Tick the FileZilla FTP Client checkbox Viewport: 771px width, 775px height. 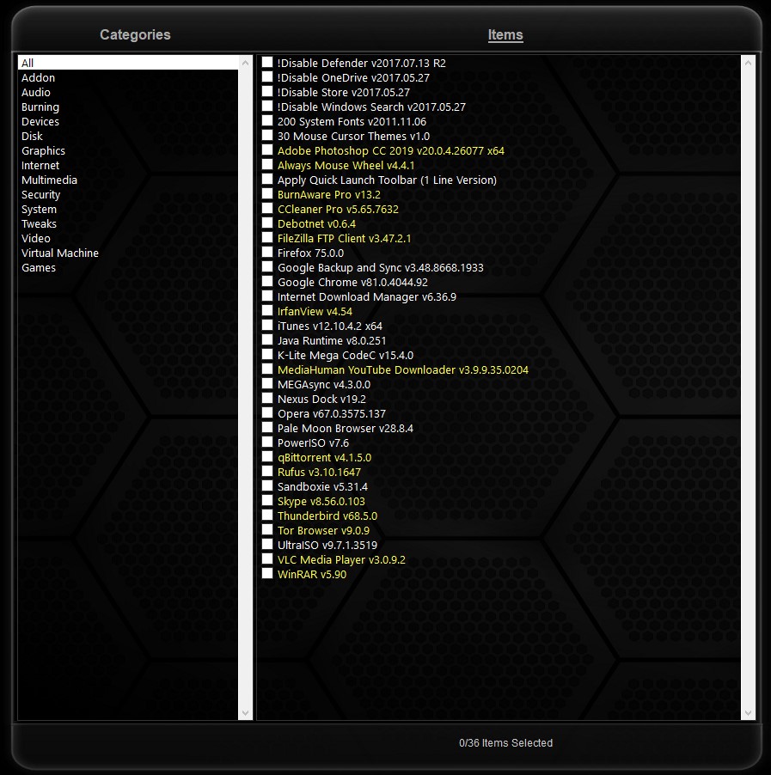[x=267, y=238]
